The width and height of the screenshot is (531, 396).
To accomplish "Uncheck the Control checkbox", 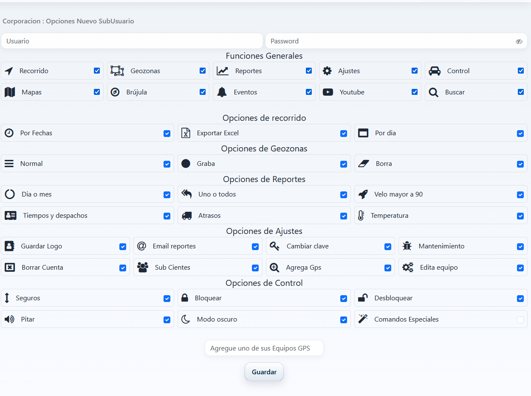I will (521, 71).
